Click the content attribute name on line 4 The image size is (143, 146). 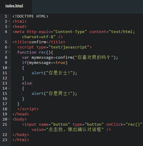[x=98, y=32]
